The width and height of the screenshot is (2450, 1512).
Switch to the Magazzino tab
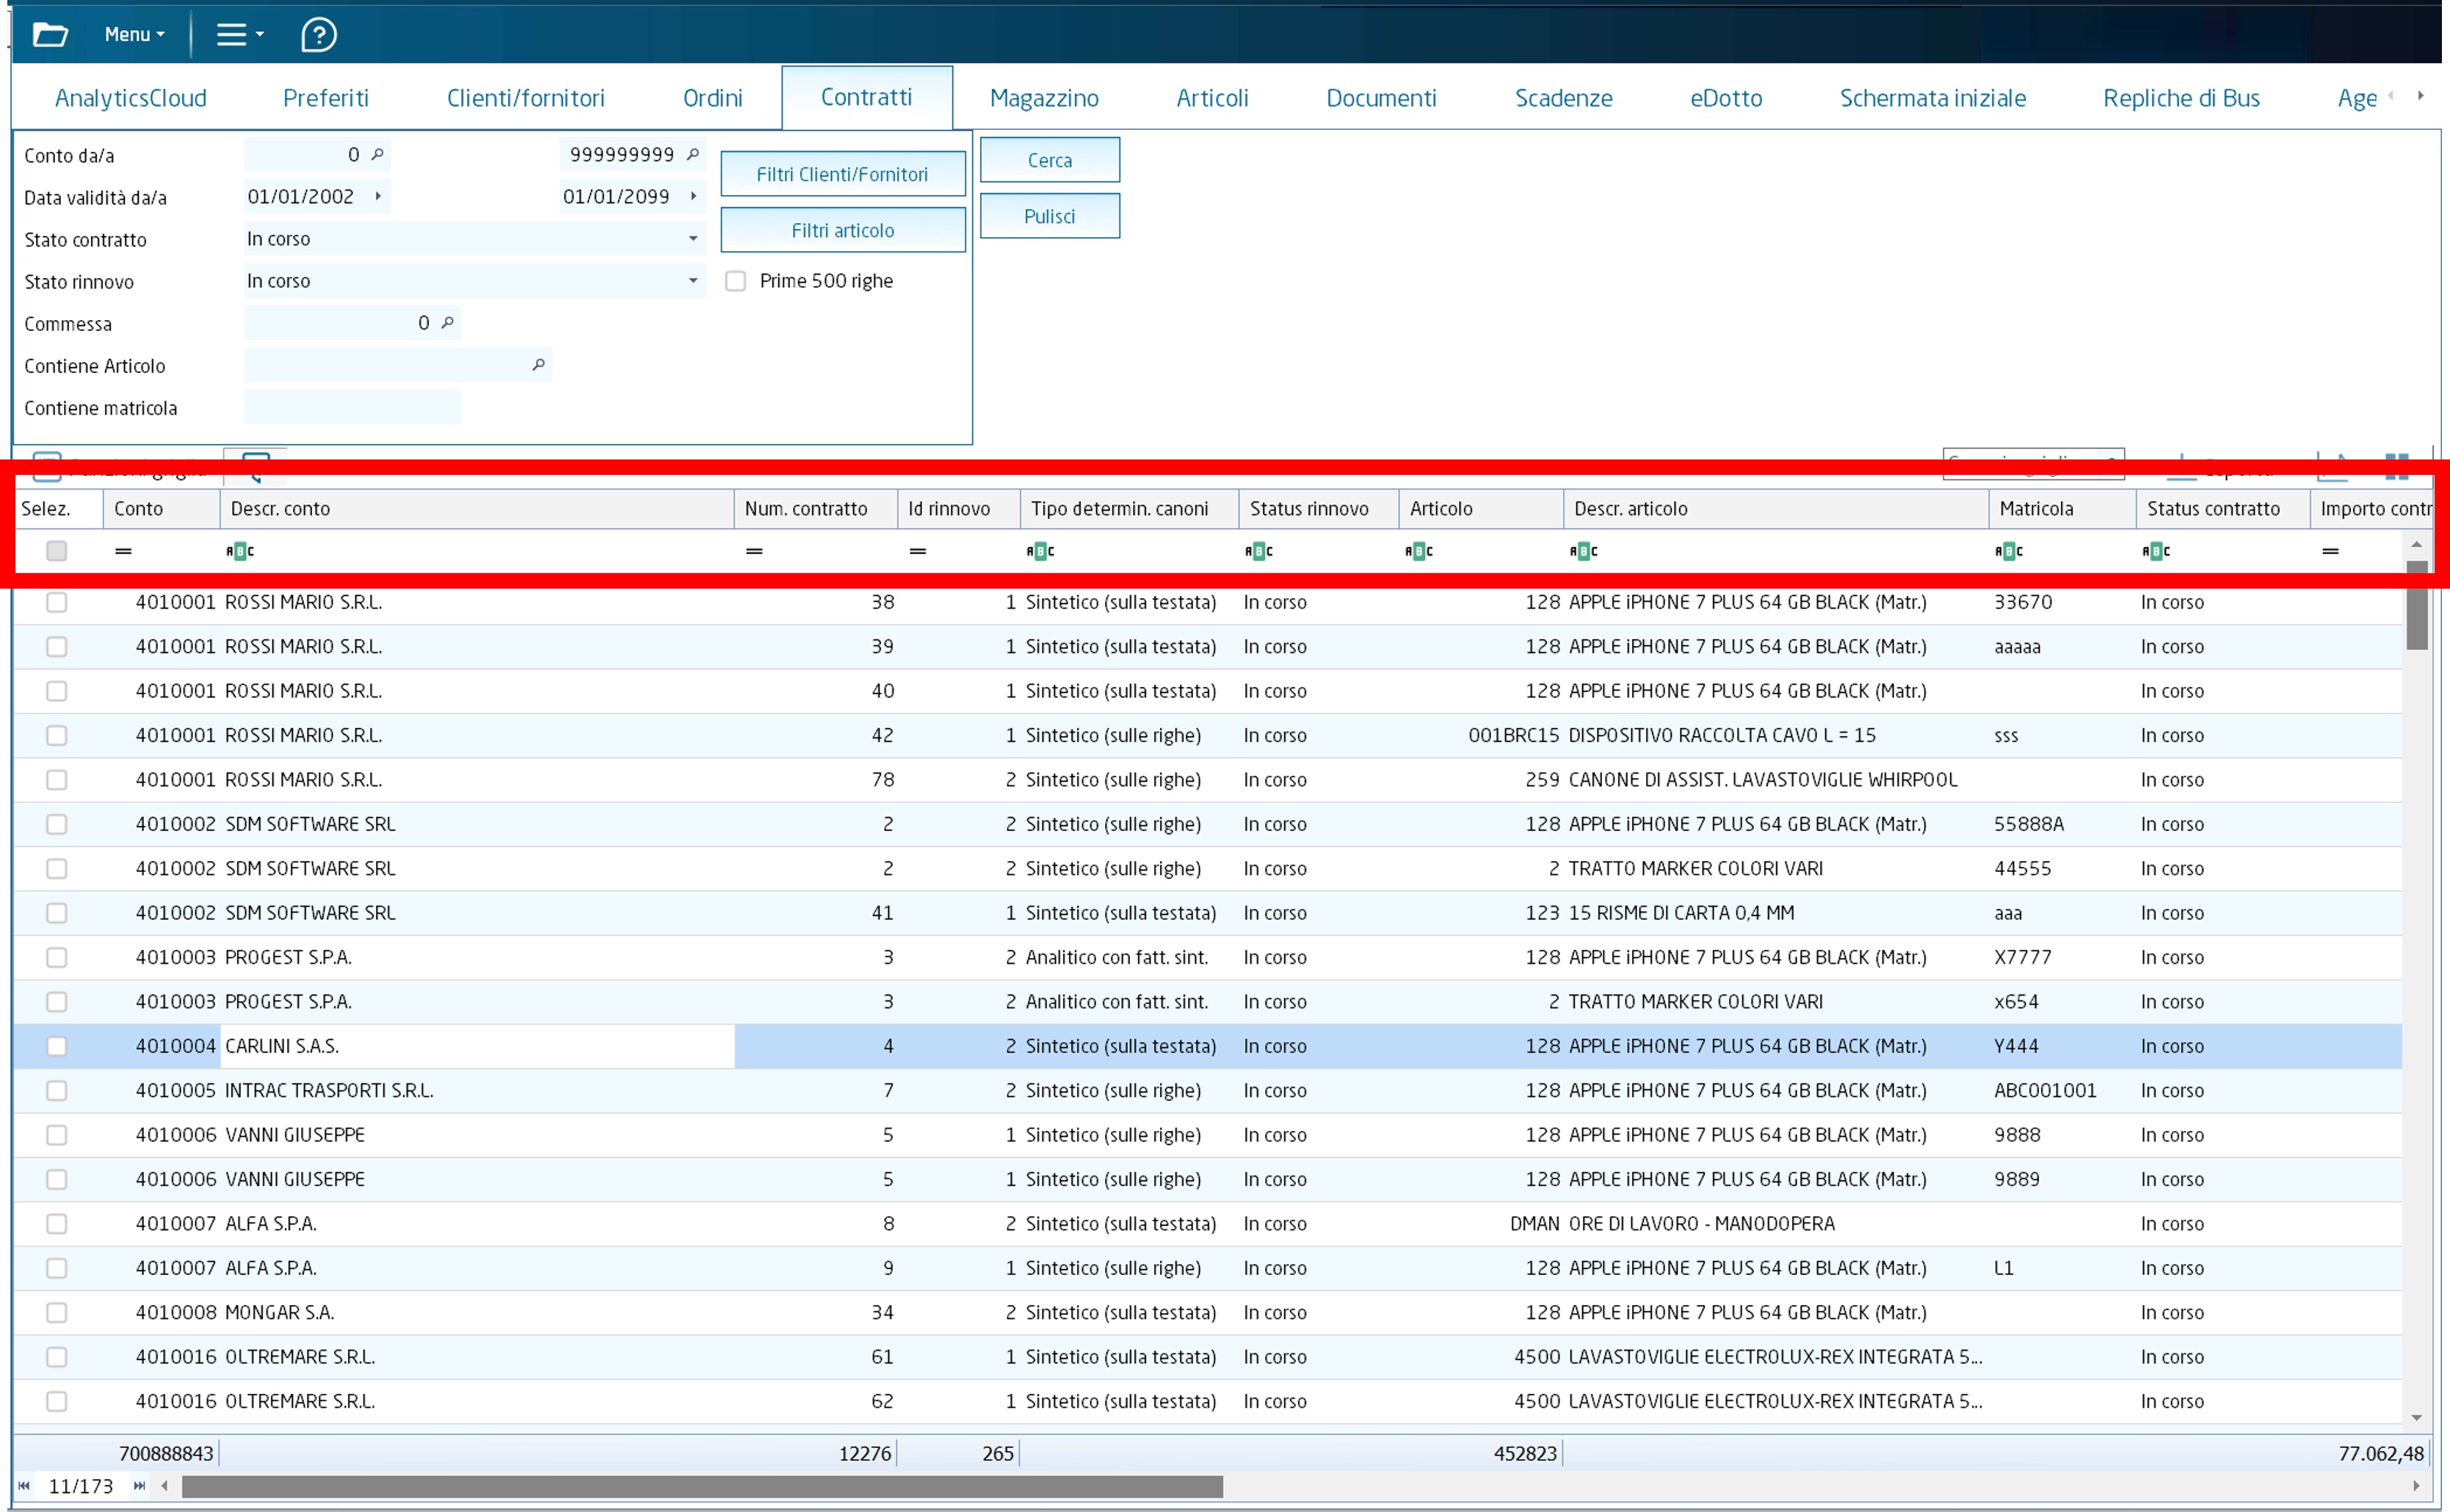click(x=1043, y=98)
